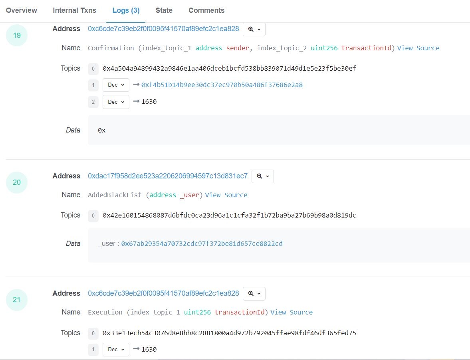Image resolution: width=470 pixels, height=360 pixels.
Task: Click the topic 1 badge in log 21
Action: click(93, 349)
